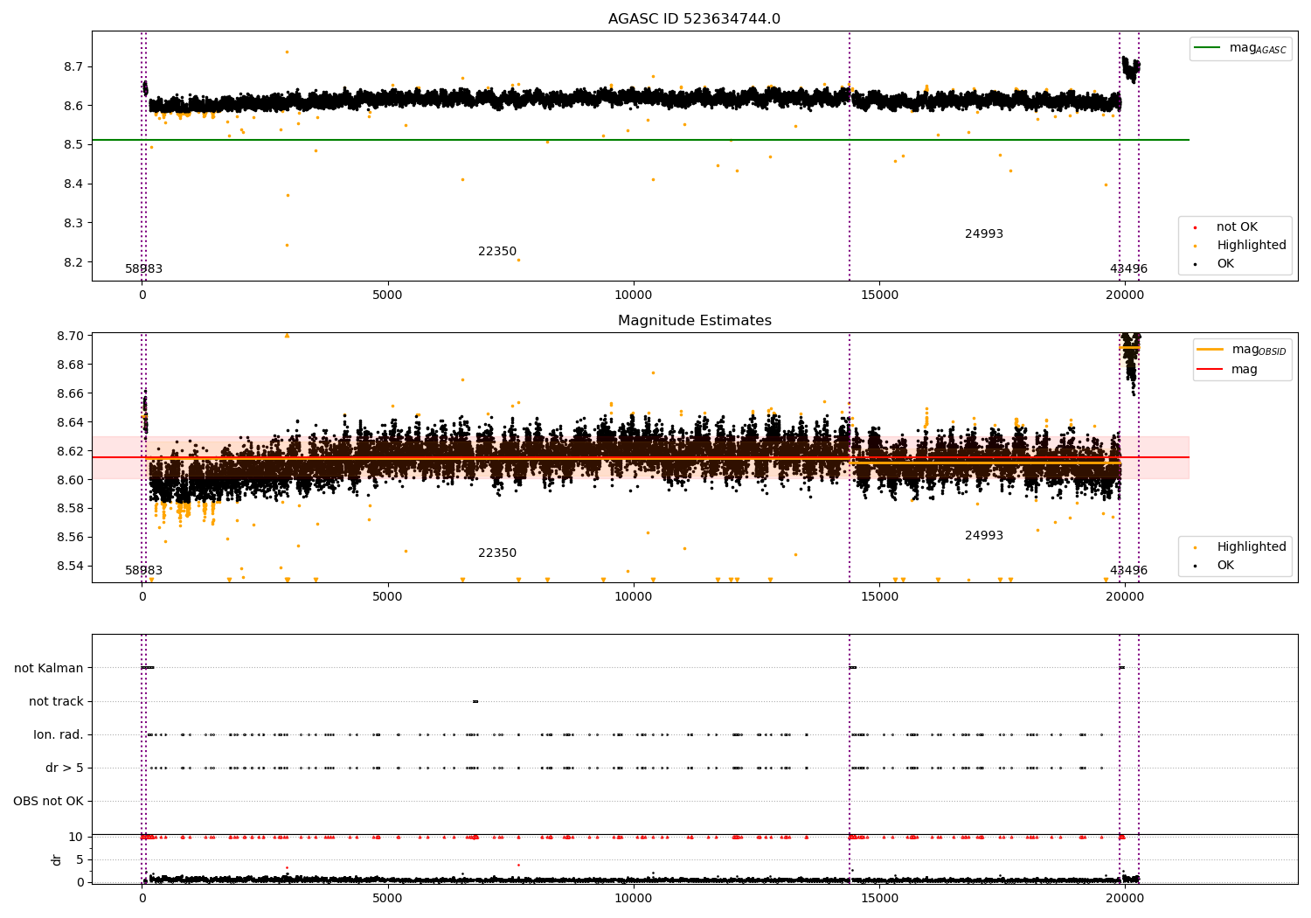Click obsid label 58983 in the top plot
This screenshot has width=1311, height=918.
tap(143, 269)
